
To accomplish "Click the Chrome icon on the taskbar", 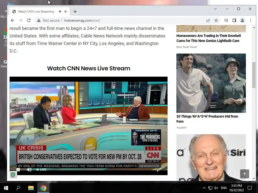I will tap(43, 188).
